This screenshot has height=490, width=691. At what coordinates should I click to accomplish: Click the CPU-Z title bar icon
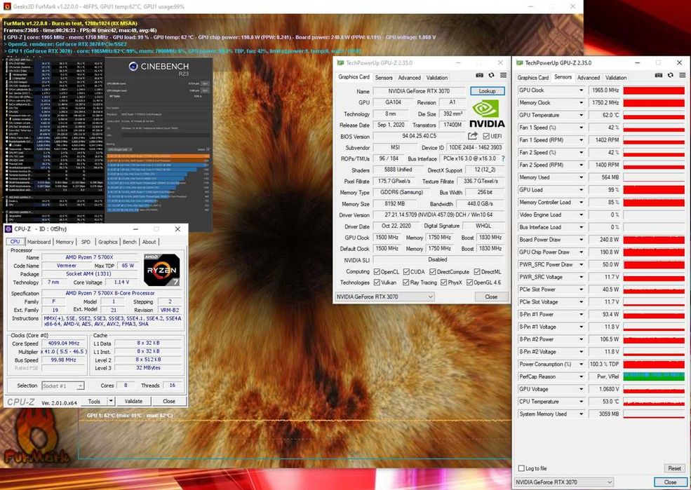point(8,229)
